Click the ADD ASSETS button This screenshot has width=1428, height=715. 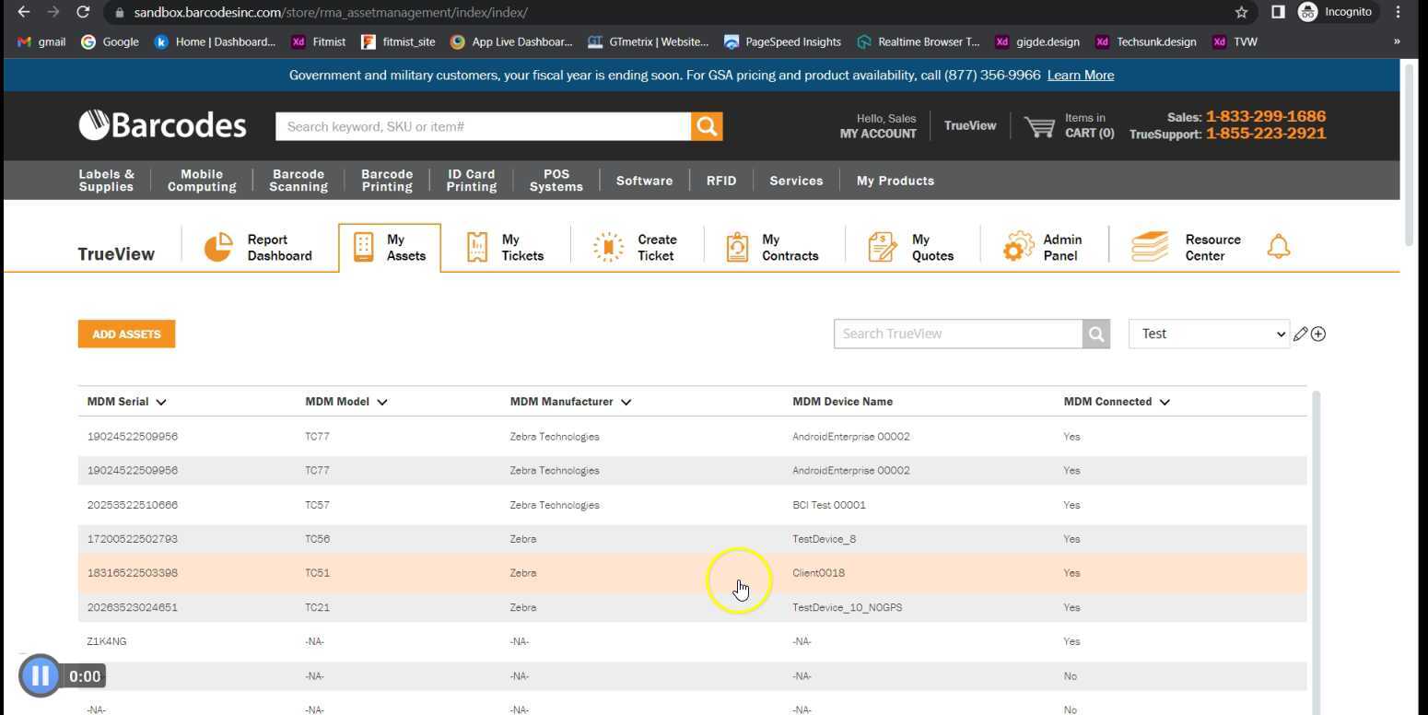[126, 334]
